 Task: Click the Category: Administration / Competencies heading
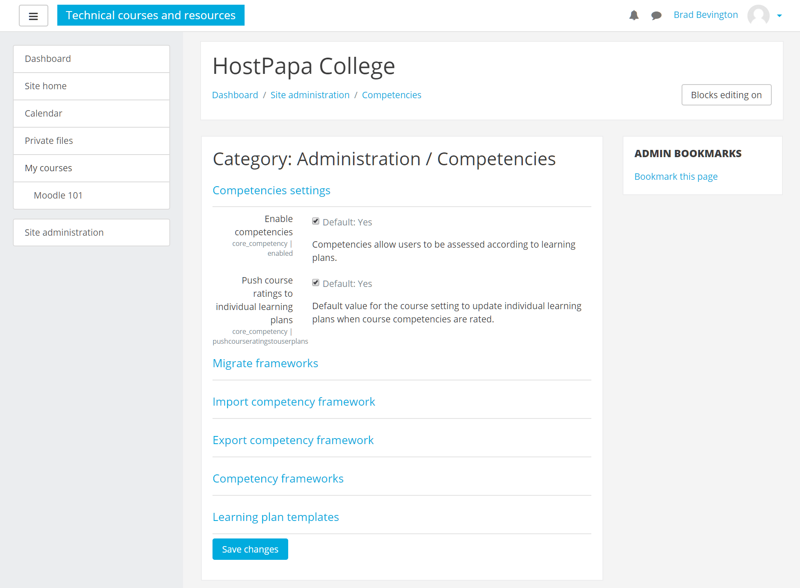tap(384, 159)
